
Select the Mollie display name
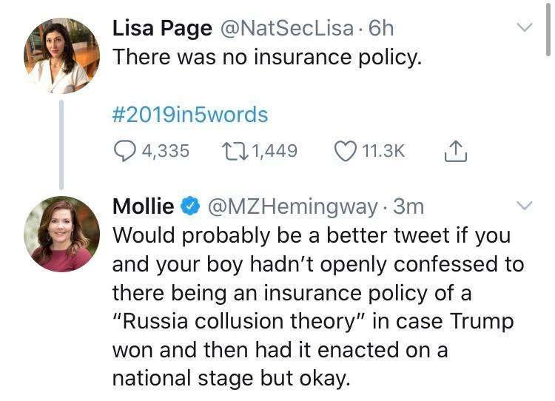click(143, 206)
